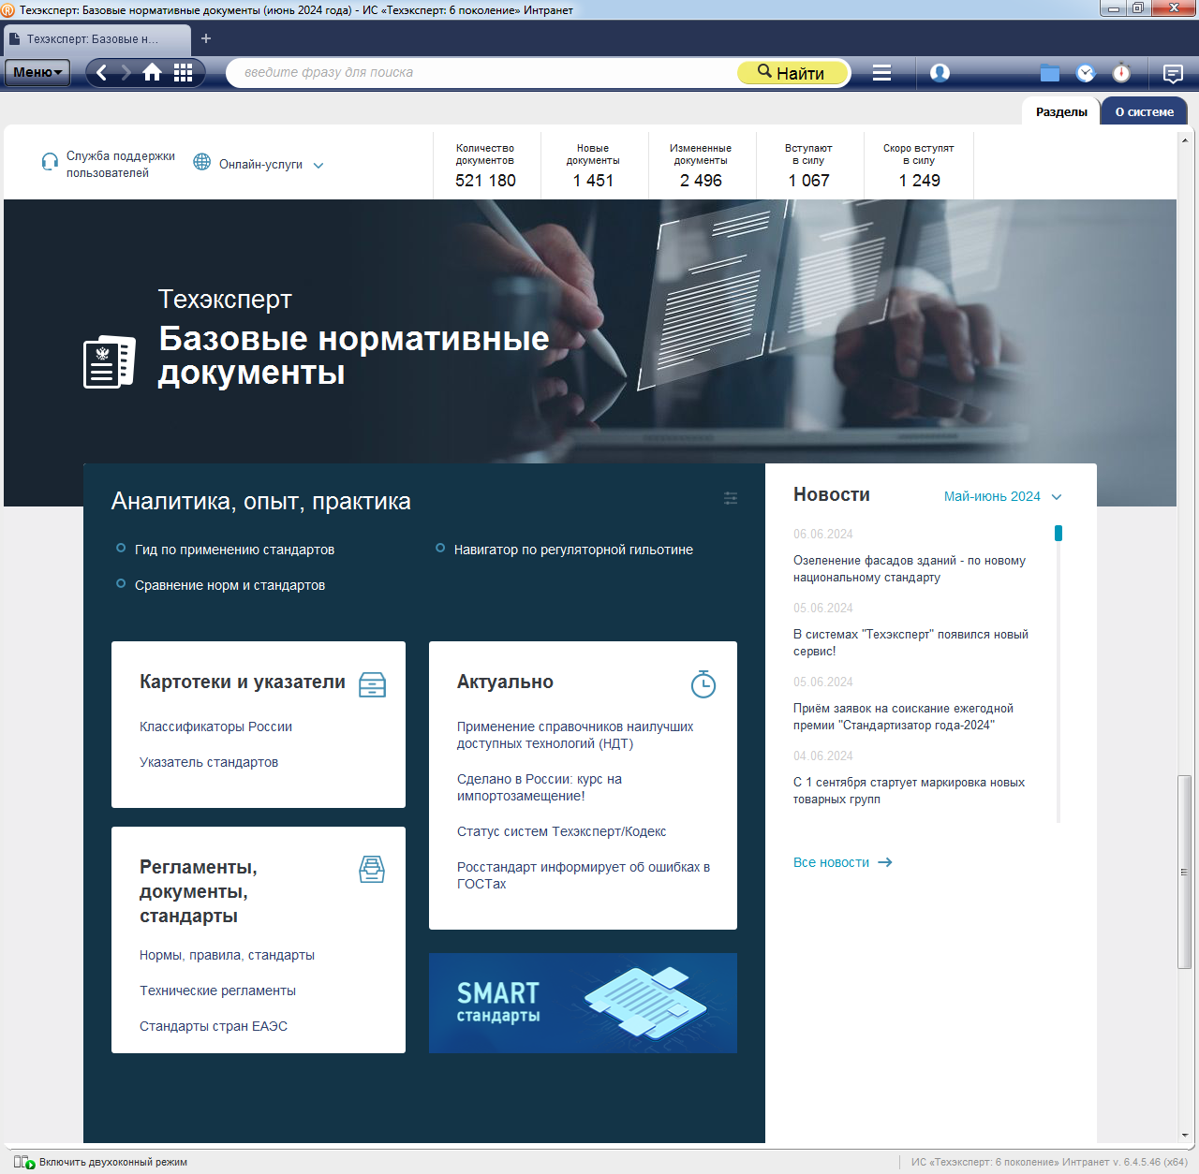Click the news list scrollbar handle
Image resolution: width=1199 pixels, height=1174 pixels.
pyautogui.click(x=1058, y=533)
